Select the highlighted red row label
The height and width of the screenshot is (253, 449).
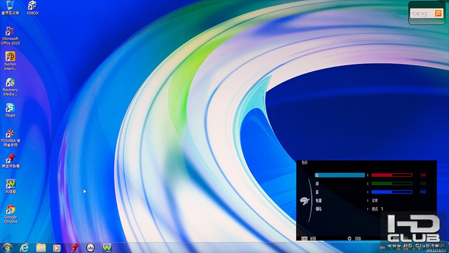click(340, 175)
